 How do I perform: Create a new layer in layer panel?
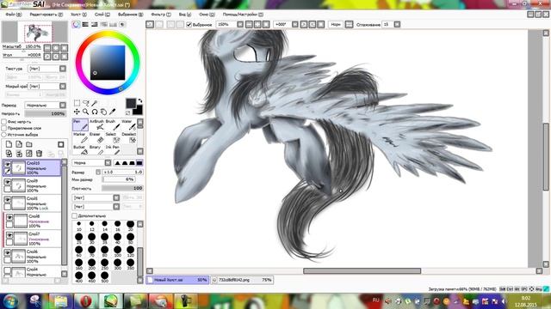pyautogui.click(x=9, y=144)
